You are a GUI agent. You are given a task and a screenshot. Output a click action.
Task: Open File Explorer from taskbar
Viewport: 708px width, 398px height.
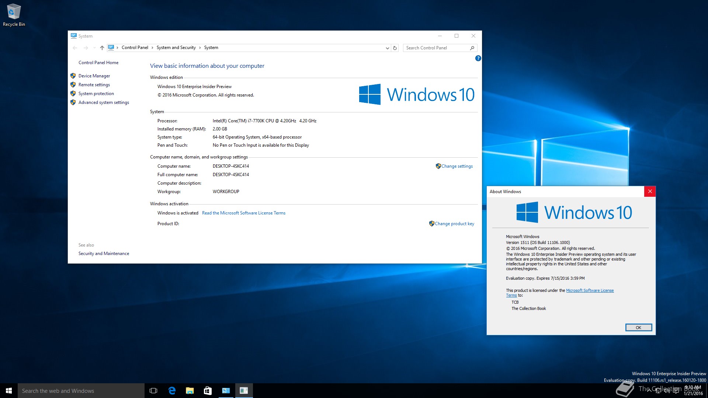point(190,391)
